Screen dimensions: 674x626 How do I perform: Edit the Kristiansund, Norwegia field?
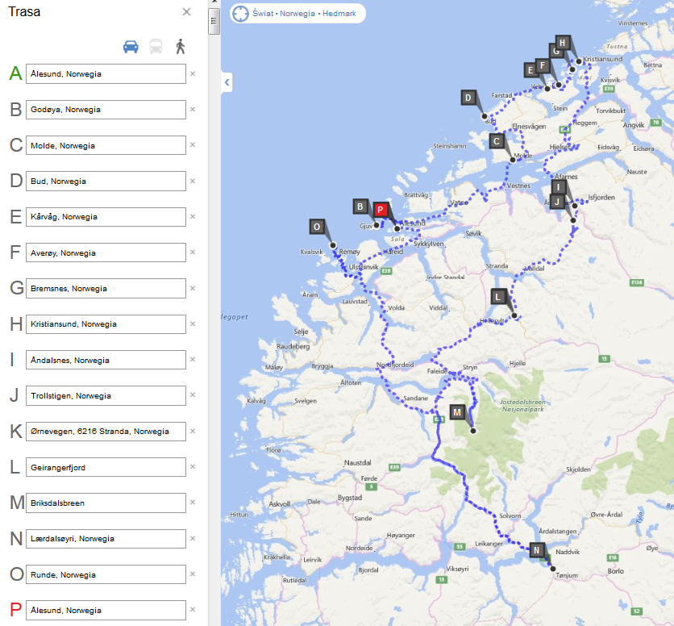pyautogui.click(x=106, y=324)
